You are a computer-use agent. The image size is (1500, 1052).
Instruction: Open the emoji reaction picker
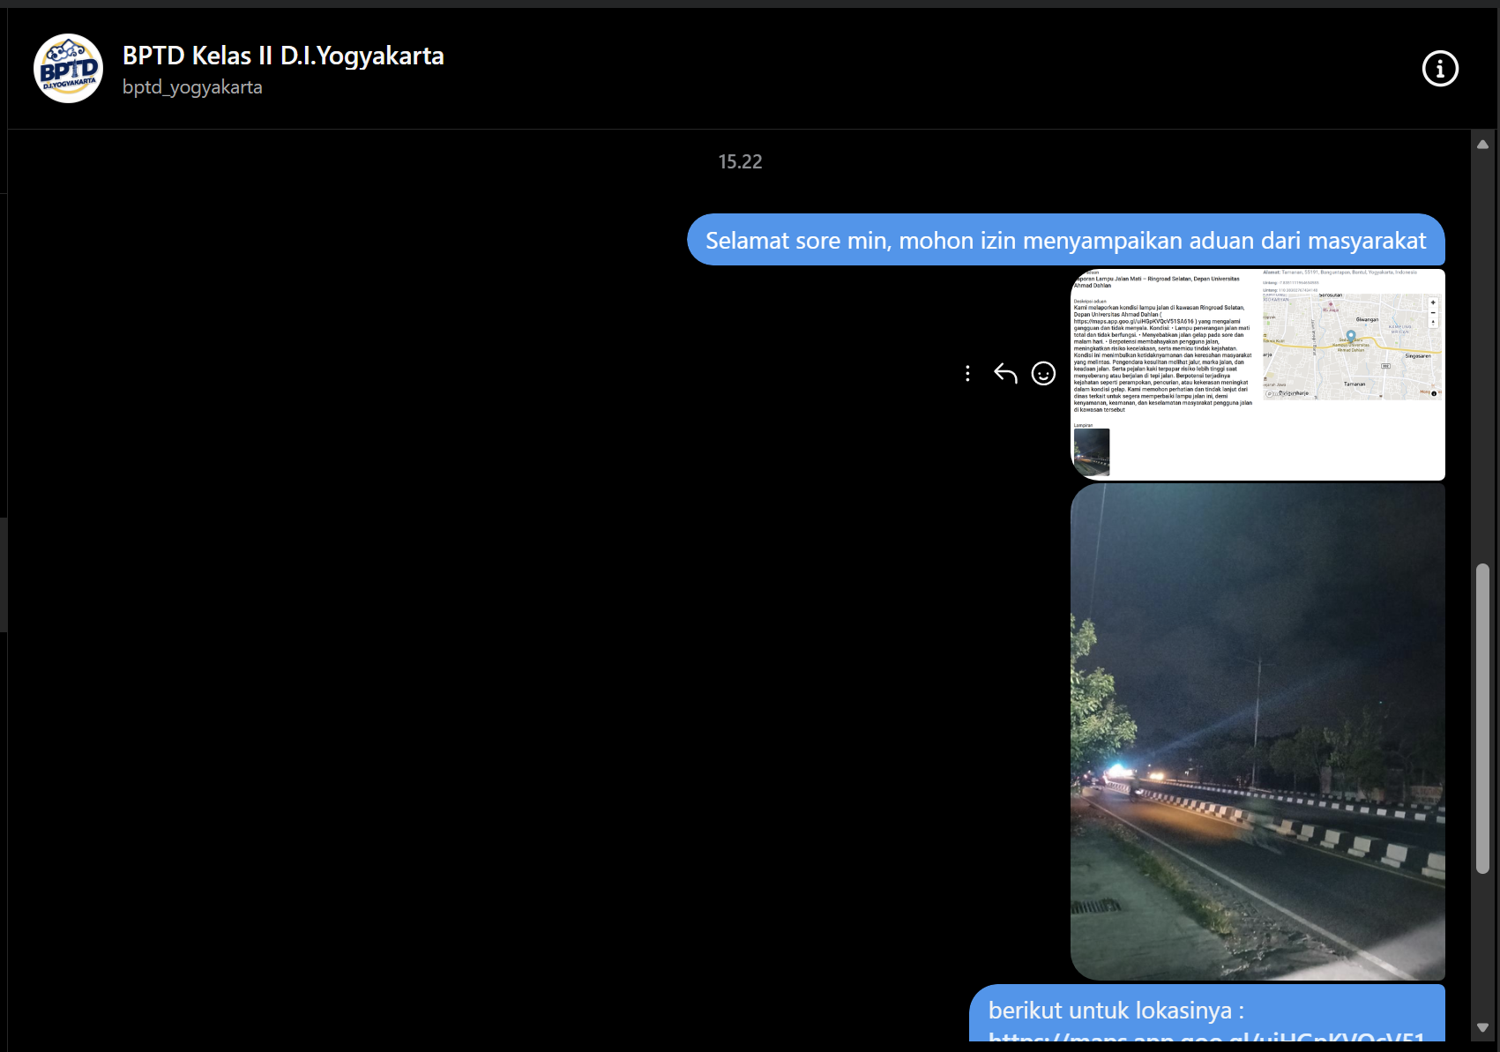pos(1043,374)
